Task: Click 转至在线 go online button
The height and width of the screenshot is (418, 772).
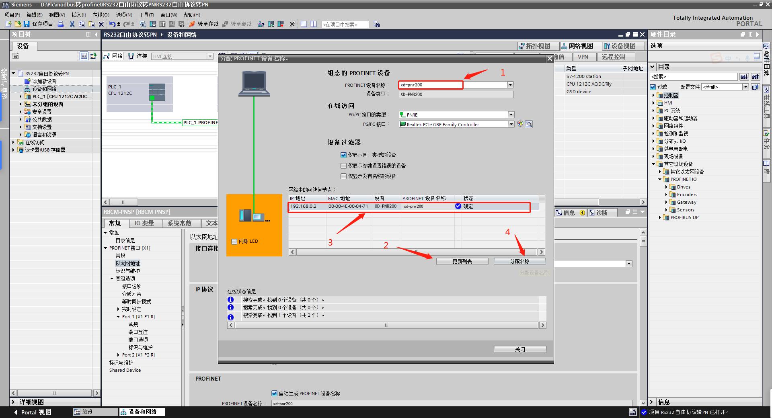Action: [x=204, y=24]
